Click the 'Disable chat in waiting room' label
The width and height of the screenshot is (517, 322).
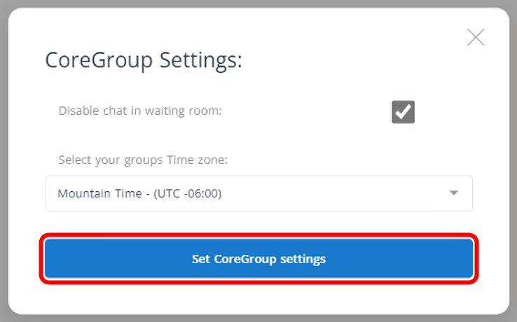[x=140, y=111]
